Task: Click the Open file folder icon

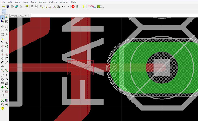Action: coord(4,6)
